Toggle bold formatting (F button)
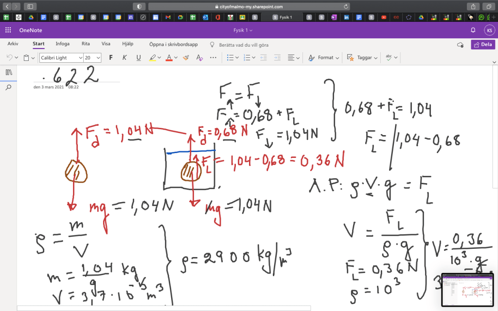Screen dimensions: 498x311 coord(111,57)
